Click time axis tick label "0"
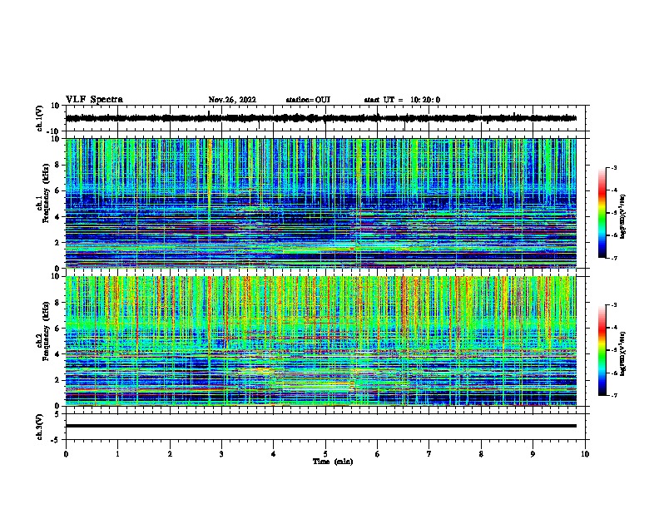The width and height of the screenshot is (659, 509). click(x=66, y=454)
